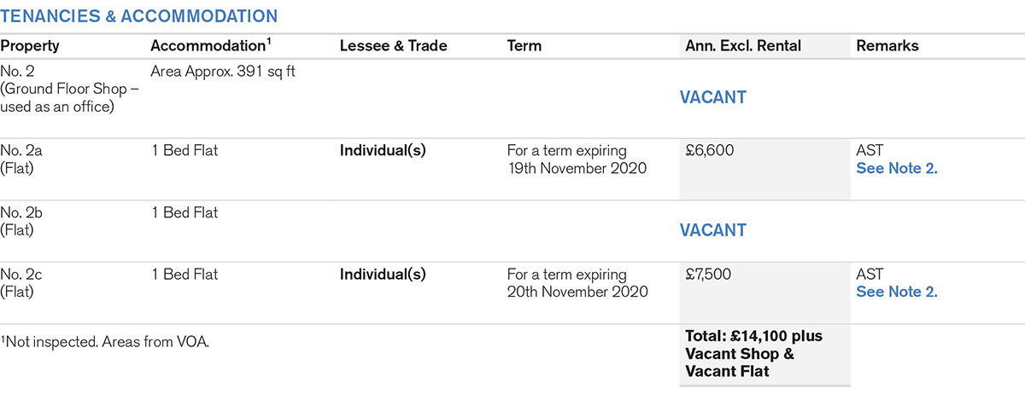Click the Area Approx. 391 sq ft cell
The height and width of the screenshot is (394, 1025).
222,72
